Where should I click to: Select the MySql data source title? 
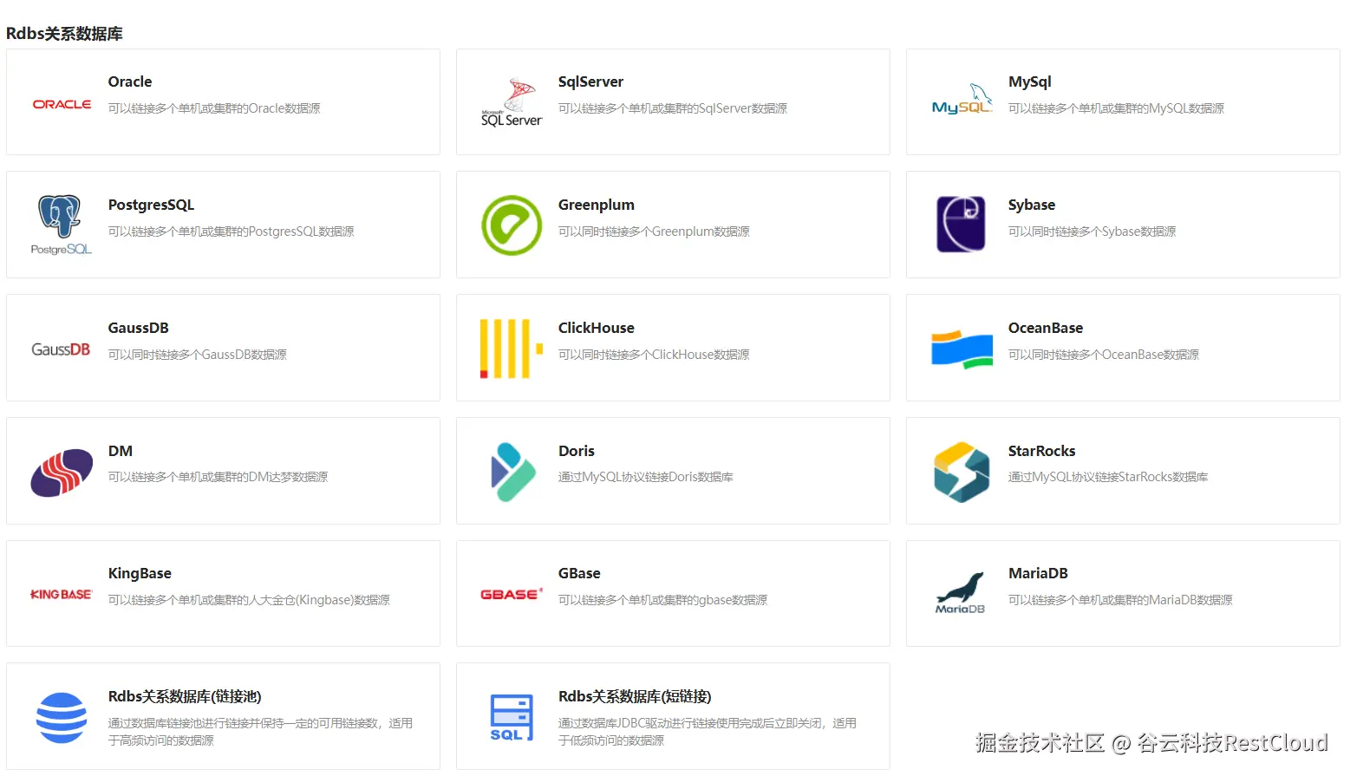(1029, 82)
